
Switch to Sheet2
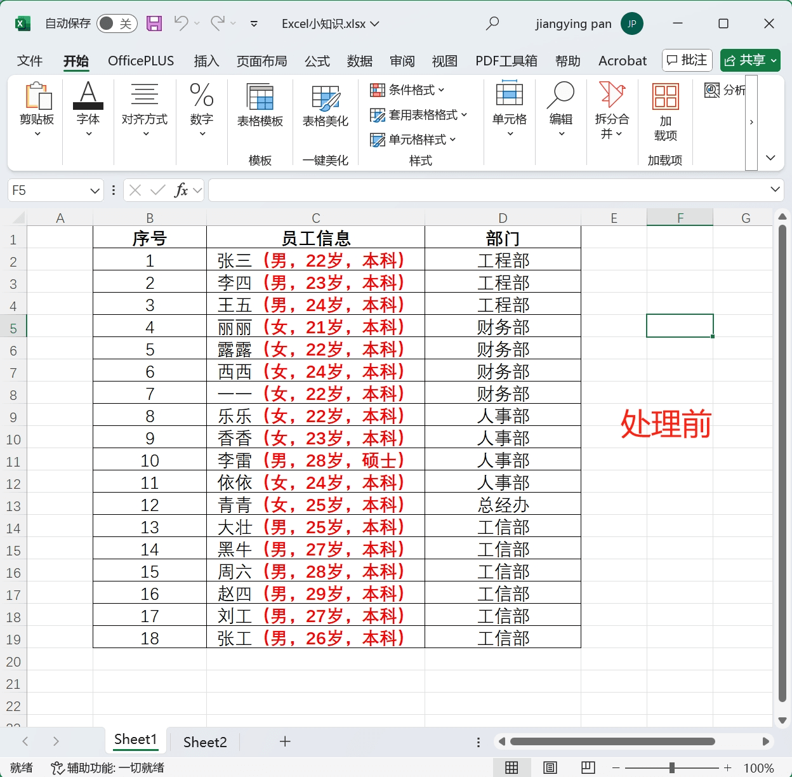click(204, 741)
